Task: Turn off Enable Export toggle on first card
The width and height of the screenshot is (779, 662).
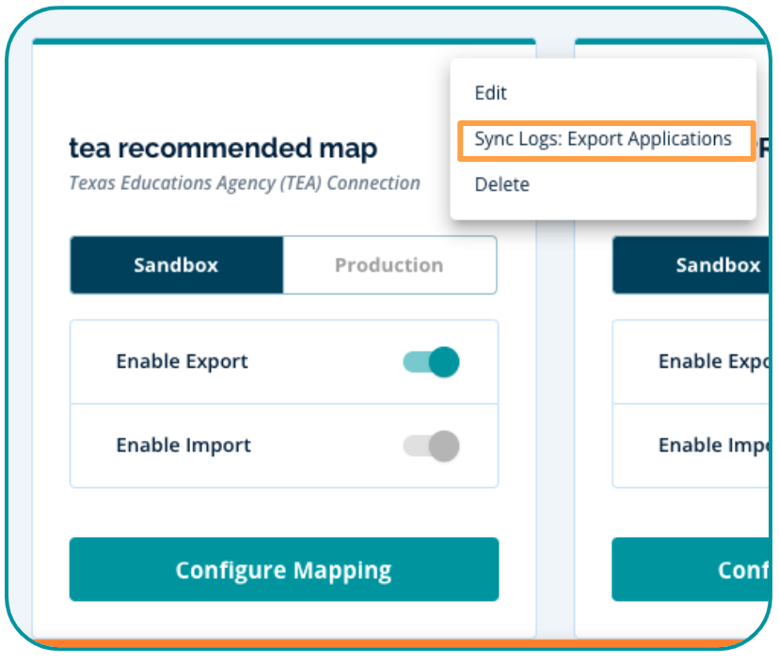Action: click(431, 362)
